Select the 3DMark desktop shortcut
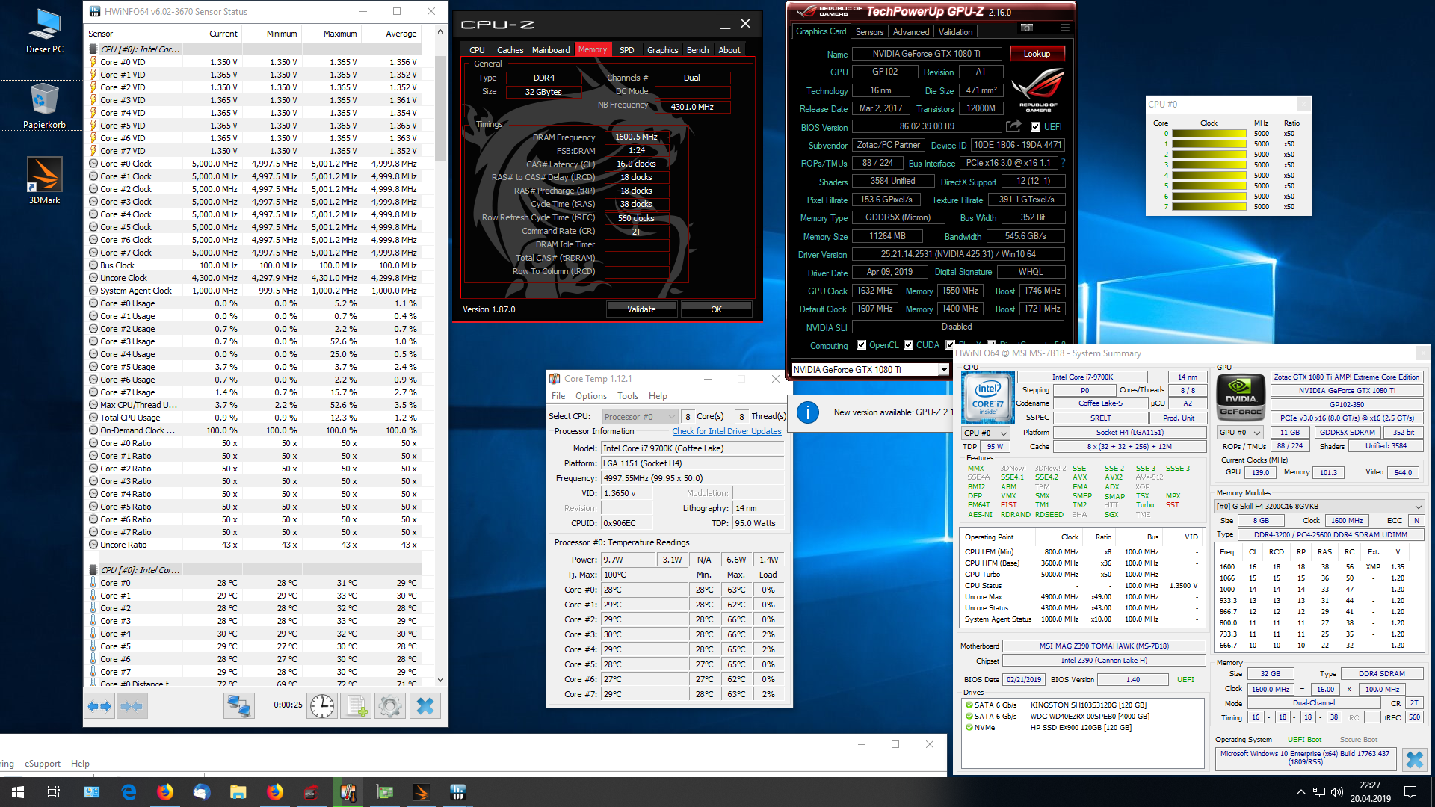 pos(45,181)
